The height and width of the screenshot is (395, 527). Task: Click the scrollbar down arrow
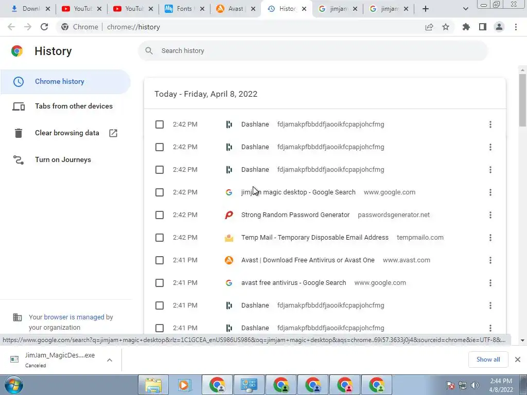[x=522, y=340]
